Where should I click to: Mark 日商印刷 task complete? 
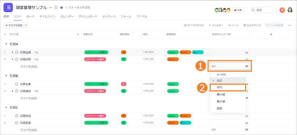[17, 59]
